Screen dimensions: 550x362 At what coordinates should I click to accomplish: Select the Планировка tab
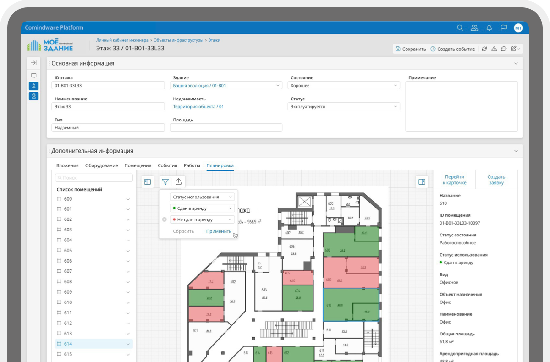(220, 166)
